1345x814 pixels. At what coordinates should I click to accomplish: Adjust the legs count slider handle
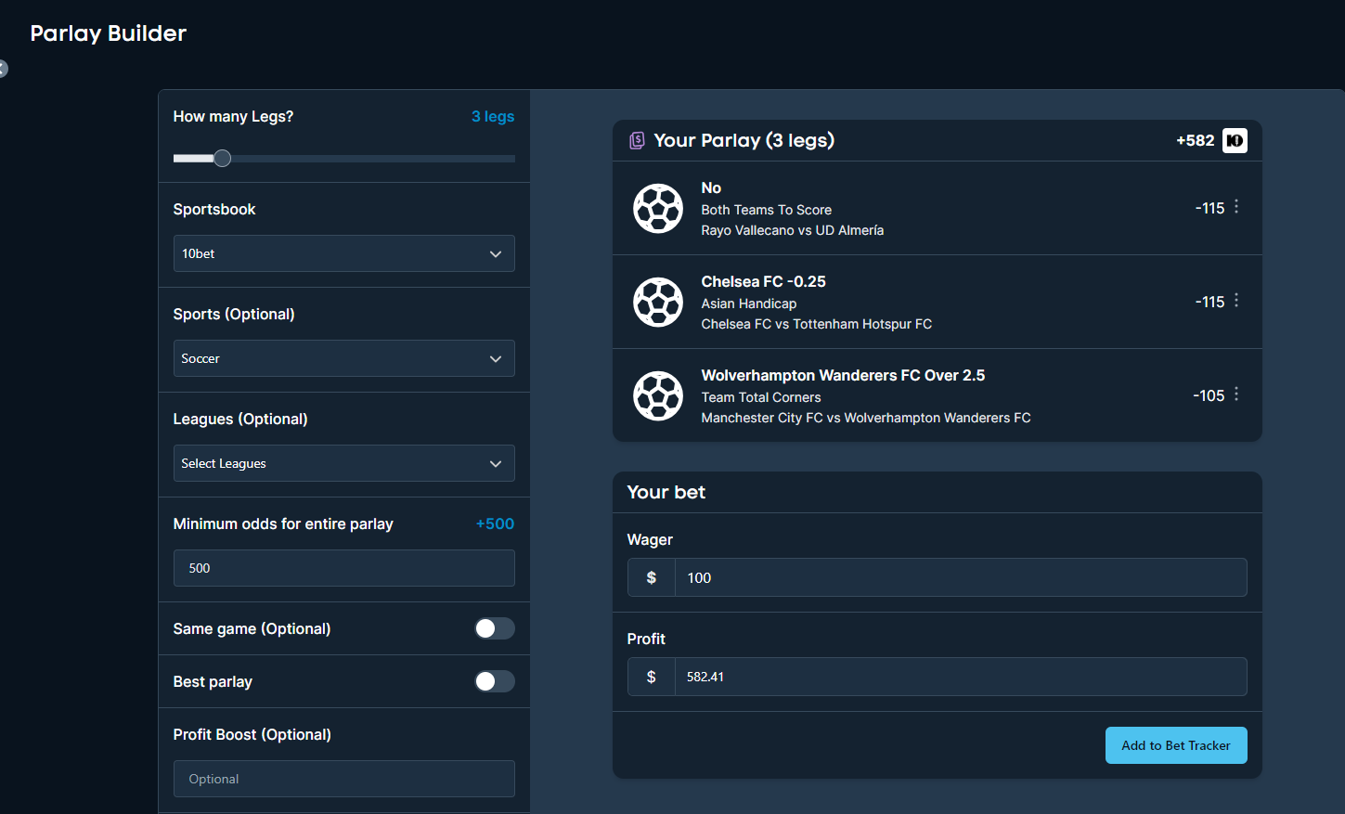tap(222, 158)
